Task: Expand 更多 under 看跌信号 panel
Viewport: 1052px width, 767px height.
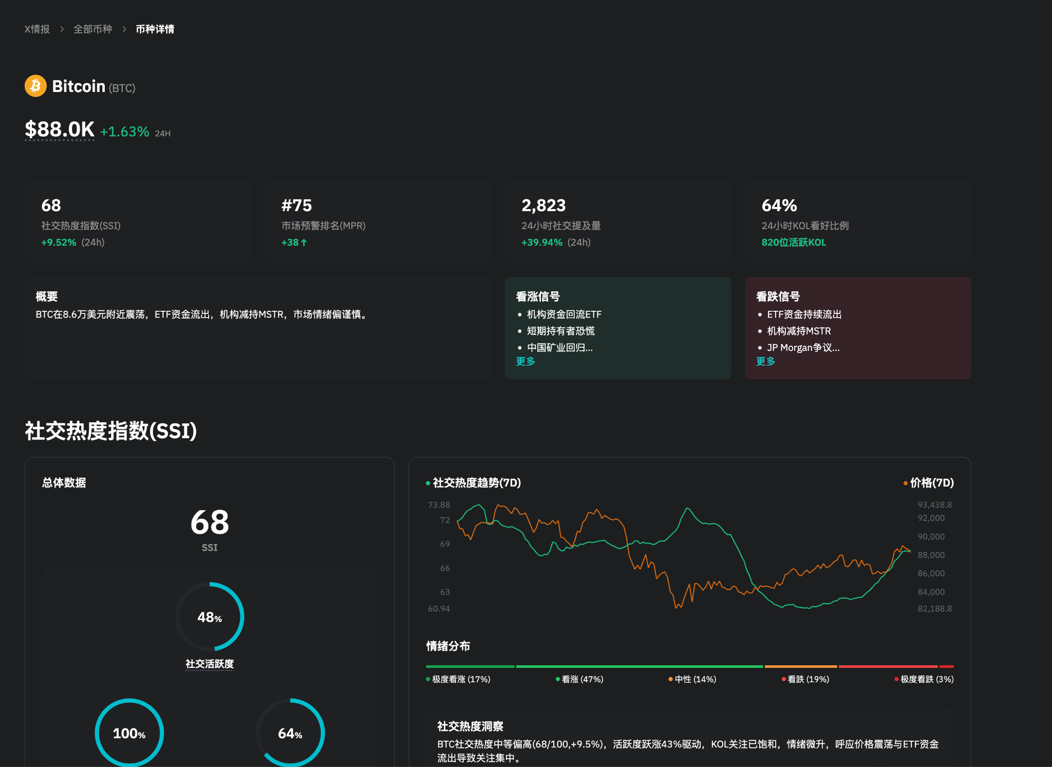Action: [x=765, y=361]
